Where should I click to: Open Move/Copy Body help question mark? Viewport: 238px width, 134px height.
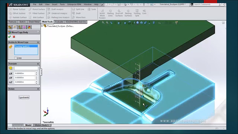38,32
